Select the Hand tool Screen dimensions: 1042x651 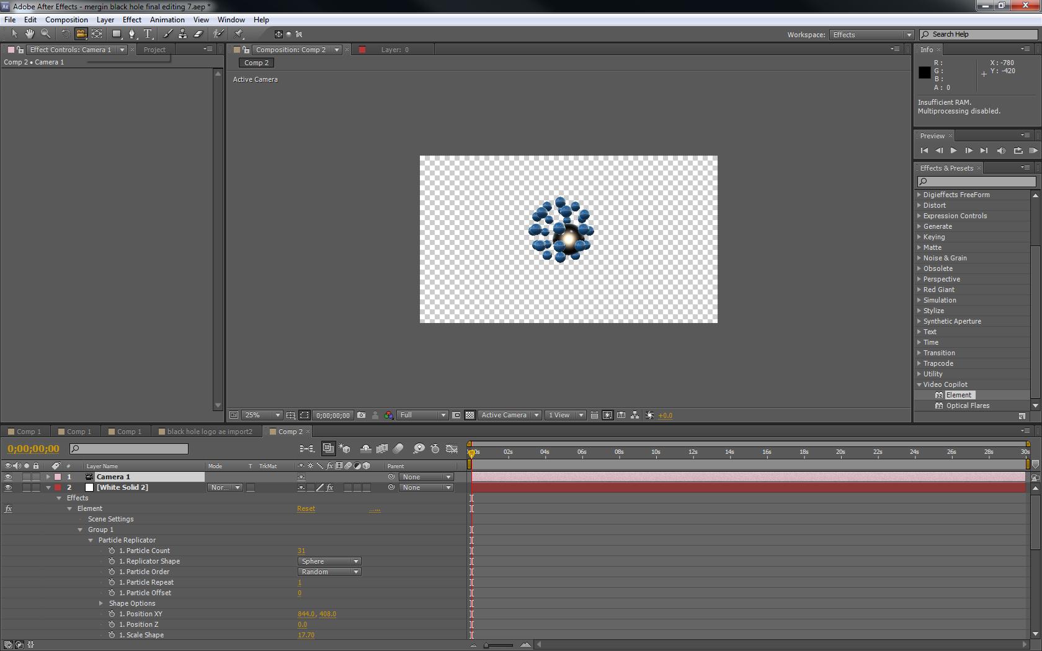tap(29, 34)
